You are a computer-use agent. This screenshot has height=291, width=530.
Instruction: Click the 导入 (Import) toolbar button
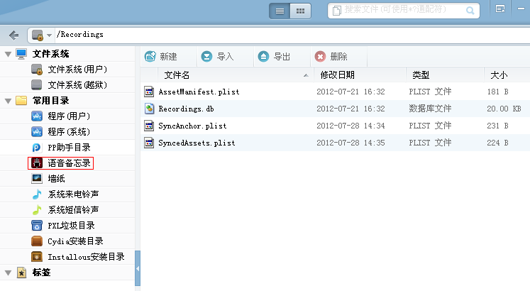coord(217,57)
